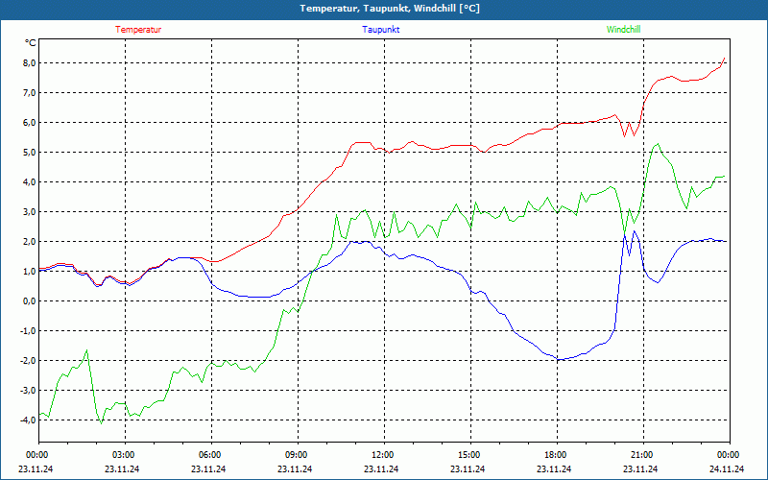Click the 3,0 y-axis value
The width and height of the screenshot is (768, 480).
[x=30, y=211]
